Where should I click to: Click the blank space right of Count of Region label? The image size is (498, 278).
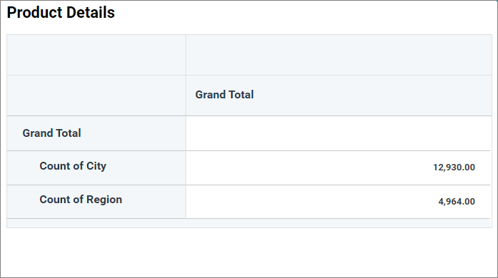(x=153, y=202)
